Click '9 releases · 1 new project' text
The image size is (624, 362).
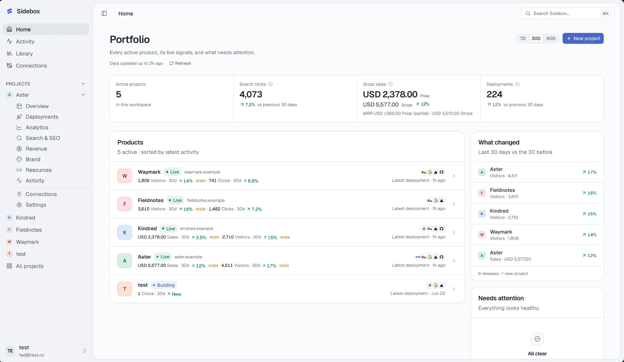coord(503,273)
